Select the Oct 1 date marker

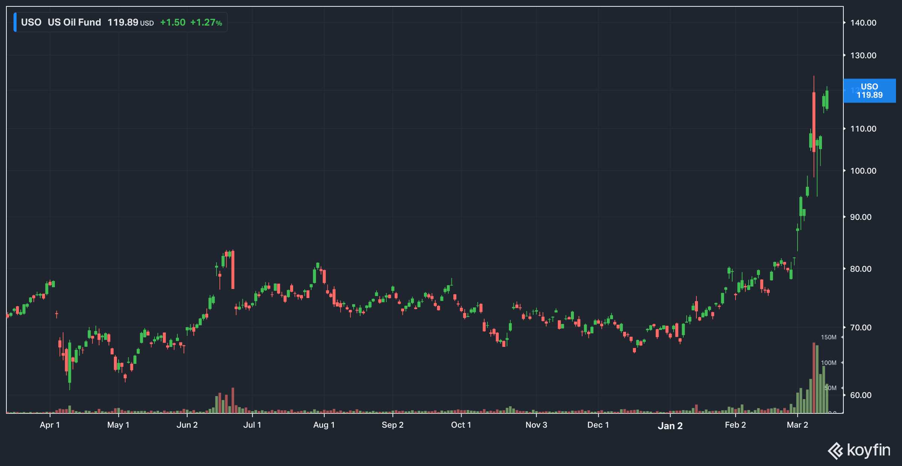[x=461, y=425]
